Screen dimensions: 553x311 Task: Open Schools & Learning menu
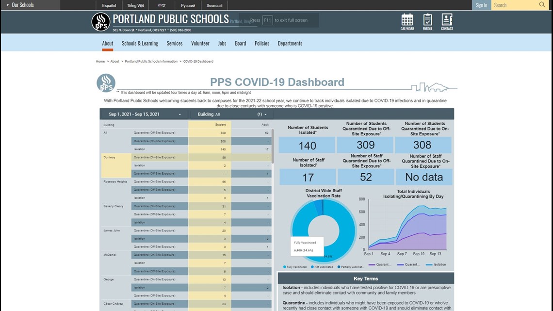[140, 43]
